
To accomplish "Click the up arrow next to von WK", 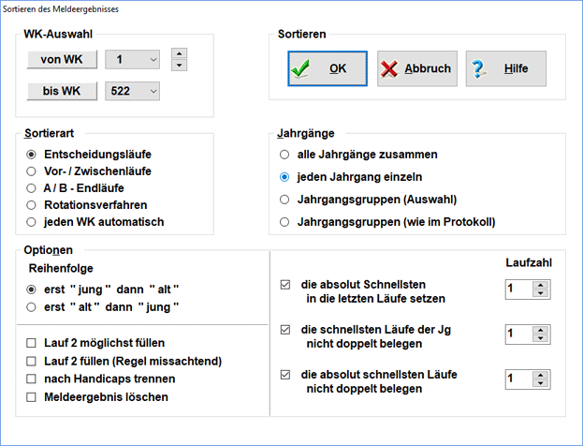I will point(181,52).
